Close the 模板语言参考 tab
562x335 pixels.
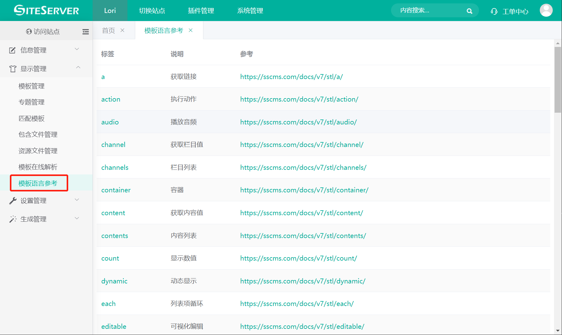tap(191, 30)
